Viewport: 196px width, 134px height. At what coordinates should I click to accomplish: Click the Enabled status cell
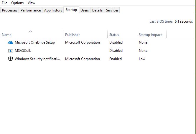tap(116, 59)
